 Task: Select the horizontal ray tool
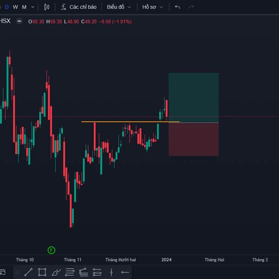click(x=125, y=272)
